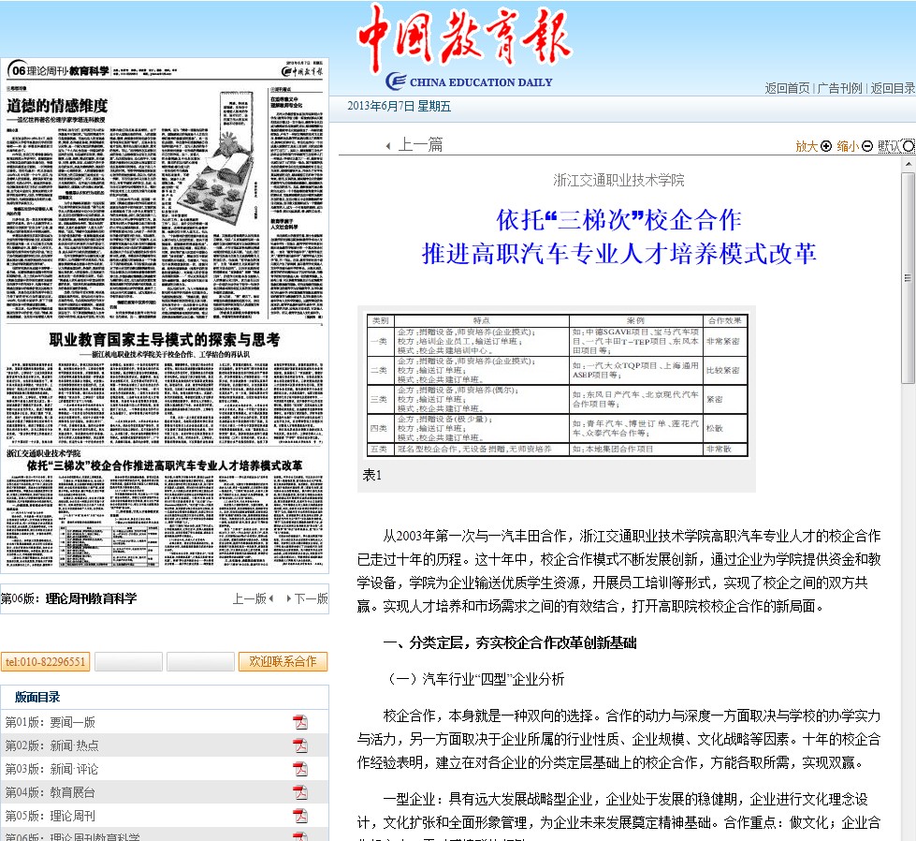Open PDF icon for 第03版 新闻·评论

tap(300, 769)
